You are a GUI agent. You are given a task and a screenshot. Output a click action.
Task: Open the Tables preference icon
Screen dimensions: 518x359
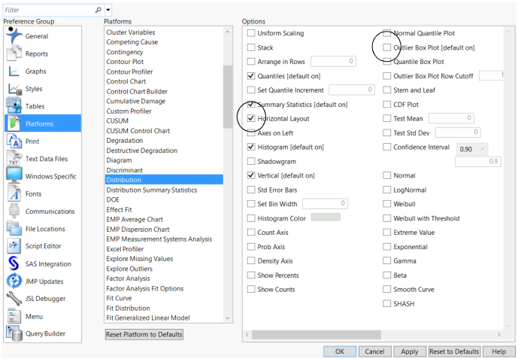(14, 106)
